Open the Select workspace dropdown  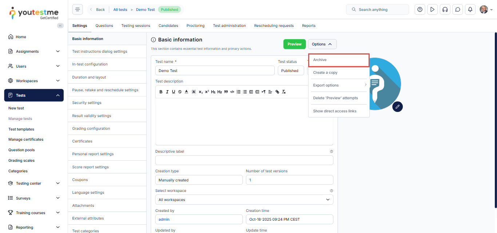click(244, 200)
